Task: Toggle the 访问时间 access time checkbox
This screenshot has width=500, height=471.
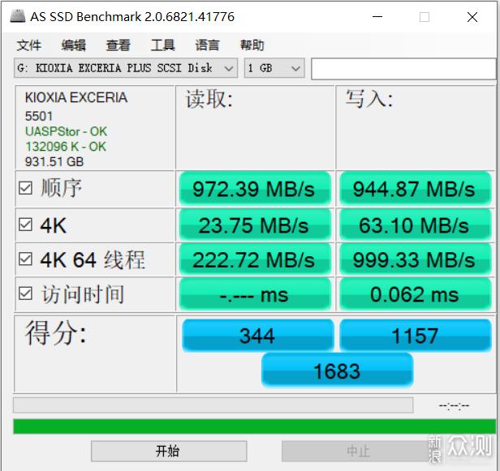Action: pyautogui.click(x=25, y=293)
